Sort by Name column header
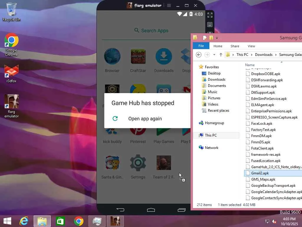This screenshot has height=227, width=302. 250,65
